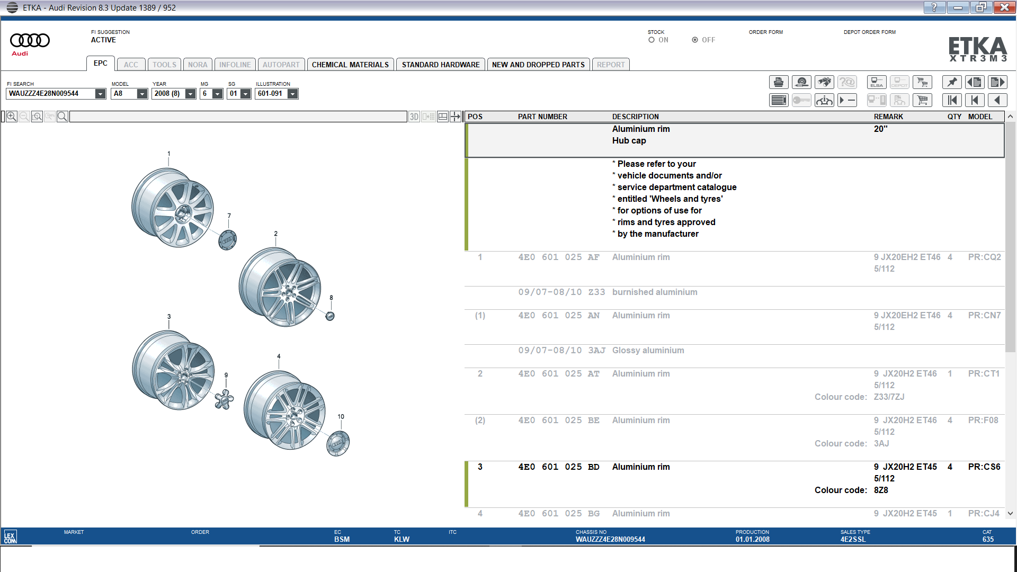Switch to the EPC tab
1017x572 pixels.
101,64
